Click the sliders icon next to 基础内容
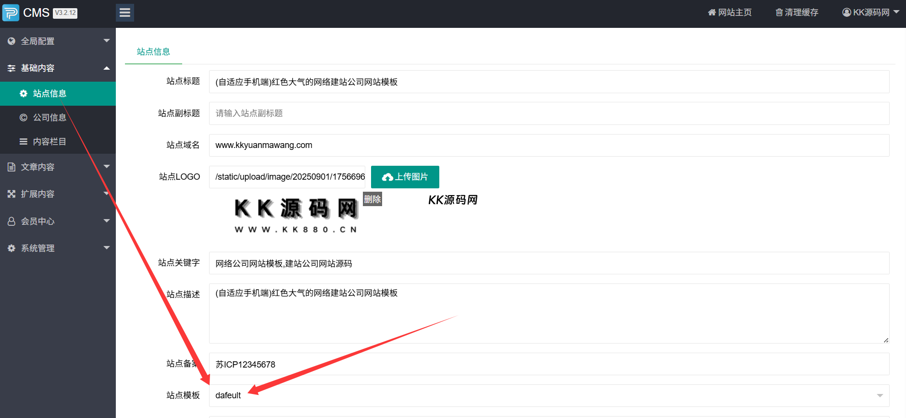Image resolution: width=906 pixels, height=418 pixels. point(12,68)
